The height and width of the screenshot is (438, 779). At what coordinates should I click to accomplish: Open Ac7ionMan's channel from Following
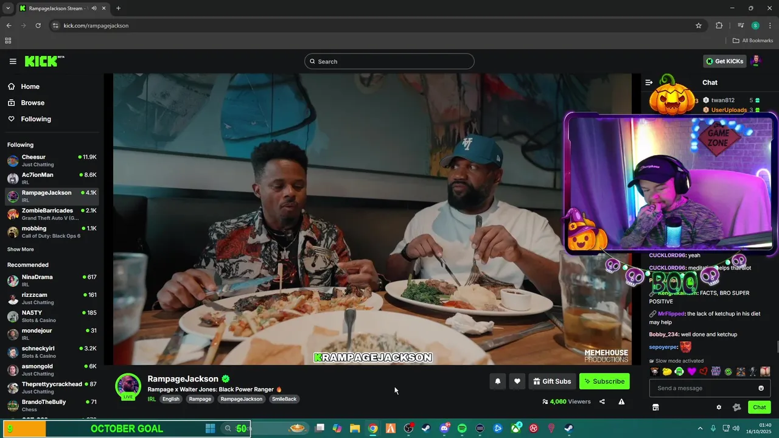tap(52, 178)
